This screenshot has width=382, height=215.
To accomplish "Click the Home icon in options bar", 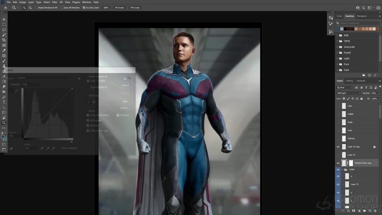I will tap(5, 7).
